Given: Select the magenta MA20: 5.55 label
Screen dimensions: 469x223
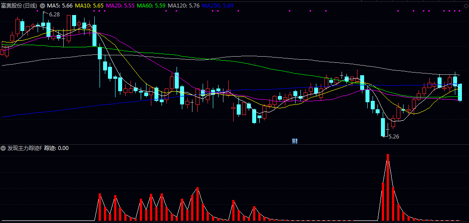Looking at the screenshot, I should point(120,6).
